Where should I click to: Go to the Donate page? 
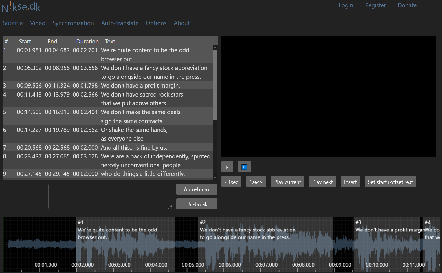(407, 5)
